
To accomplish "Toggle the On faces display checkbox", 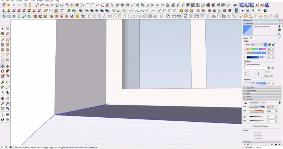I will (x=253, y=133).
